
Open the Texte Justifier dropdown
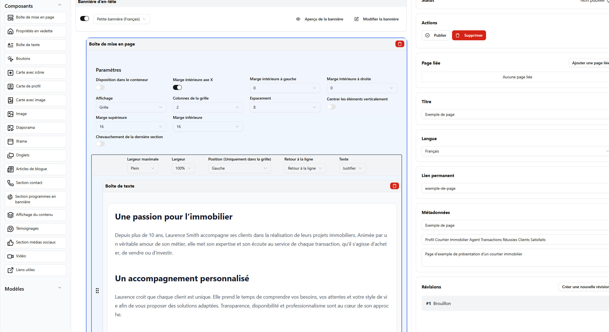coord(353,168)
